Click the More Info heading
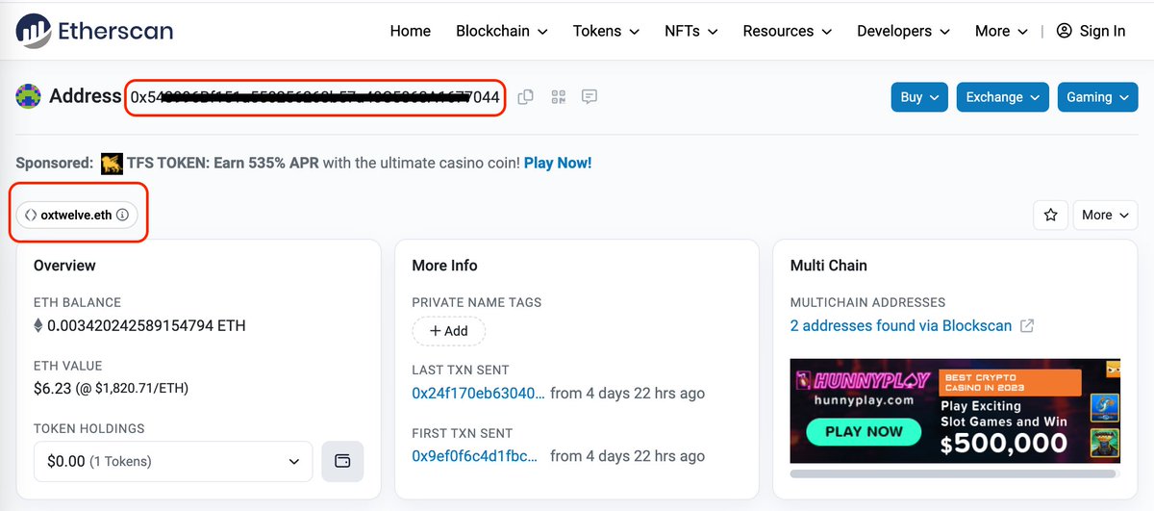The height and width of the screenshot is (511, 1154). coord(444,266)
